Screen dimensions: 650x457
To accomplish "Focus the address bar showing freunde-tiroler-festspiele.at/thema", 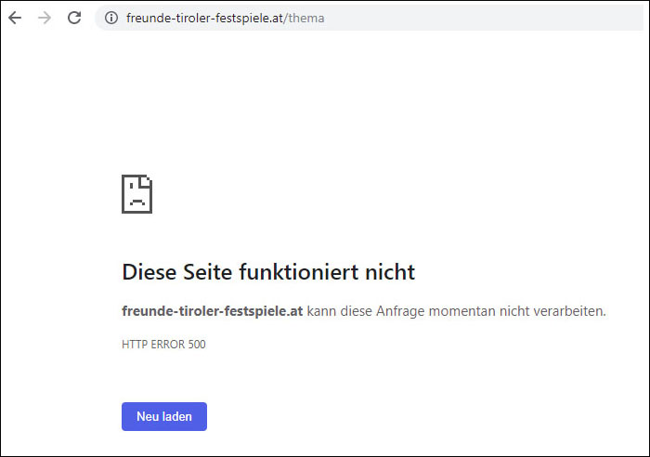I will point(369,18).
